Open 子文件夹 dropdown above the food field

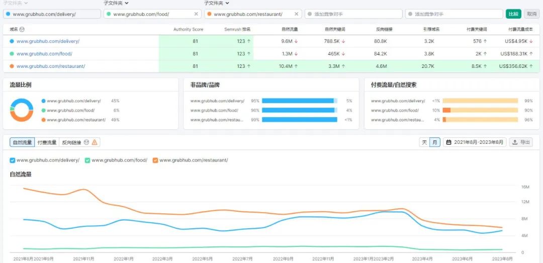point(116,3)
